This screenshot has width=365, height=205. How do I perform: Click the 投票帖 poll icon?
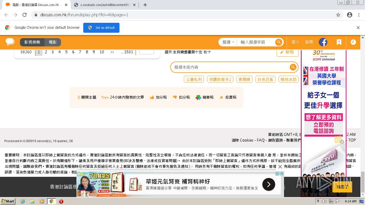click(x=221, y=97)
